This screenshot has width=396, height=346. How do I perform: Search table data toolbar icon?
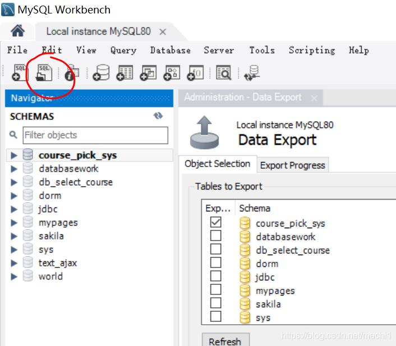(x=223, y=73)
